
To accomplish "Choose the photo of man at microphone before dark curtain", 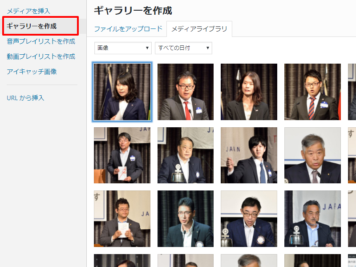I will [x=186, y=219].
